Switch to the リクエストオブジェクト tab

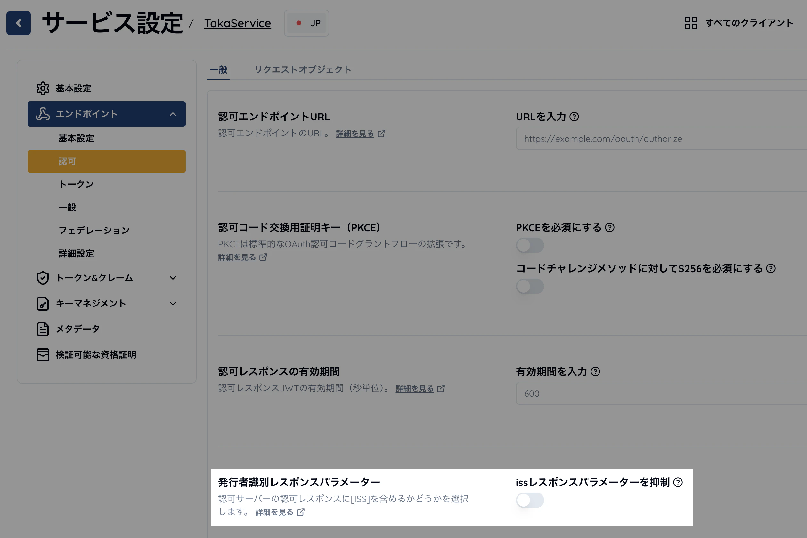click(x=302, y=70)
